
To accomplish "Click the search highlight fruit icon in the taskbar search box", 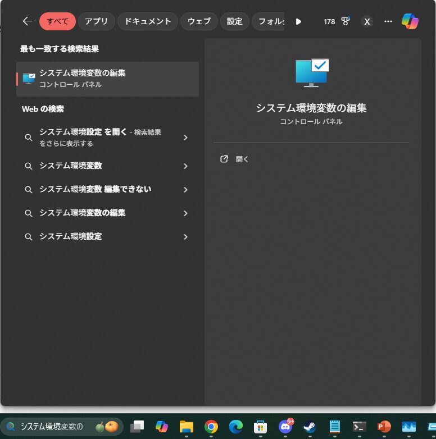I will click(x=107, y=427).
